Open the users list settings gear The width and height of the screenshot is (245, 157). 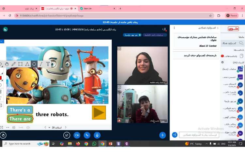[222, 62]
